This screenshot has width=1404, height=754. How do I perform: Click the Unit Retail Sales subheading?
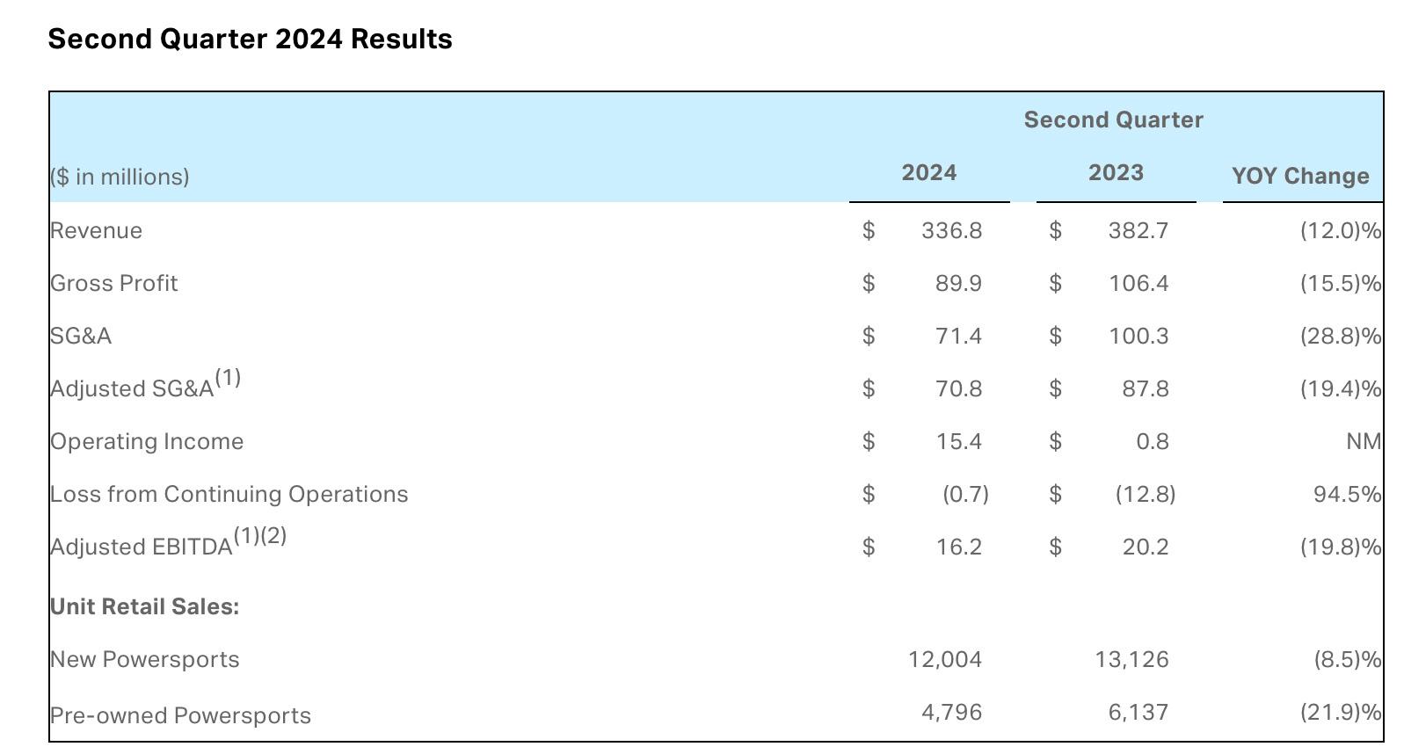point(144,607)
